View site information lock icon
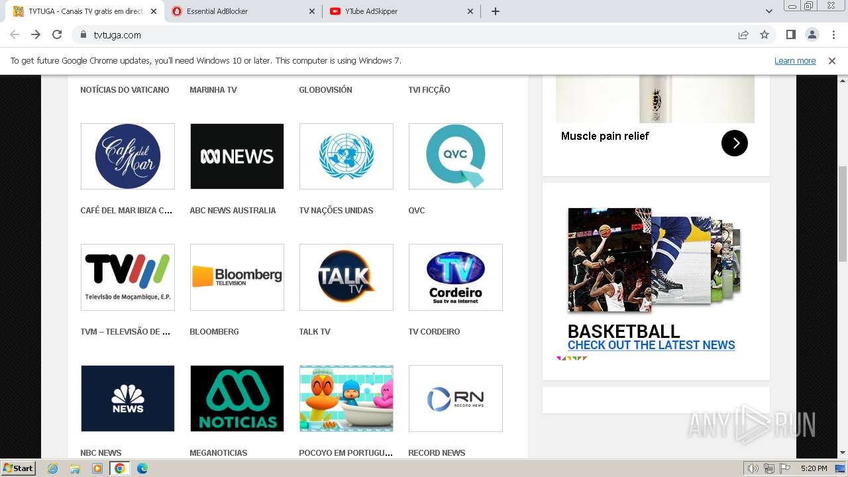Screen dimensions: 848x477 point(83,34)
